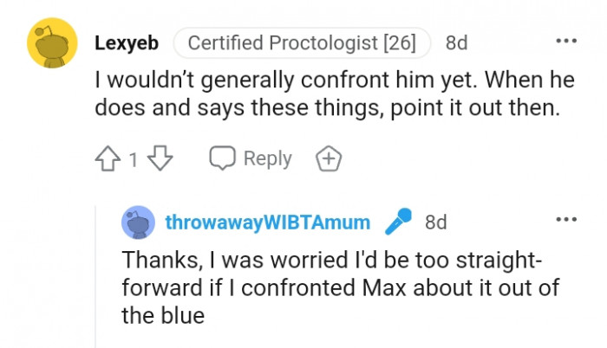The height and width of the screenshot is (348, 607).
Task: Click the blue microphone OP icon
Action: coord(397,222)
